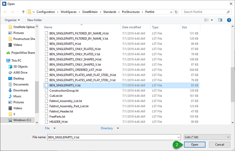
Task: Open the Organize menu
Action: coord(12,20)
